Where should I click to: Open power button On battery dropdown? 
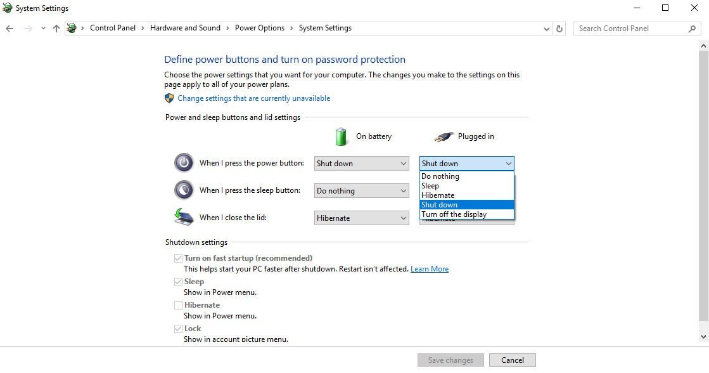click(362, 164)
